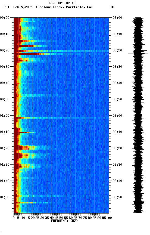Click the PST time label 00:50
Viewport: 150px width, 235px height.
tap(5, 99)
